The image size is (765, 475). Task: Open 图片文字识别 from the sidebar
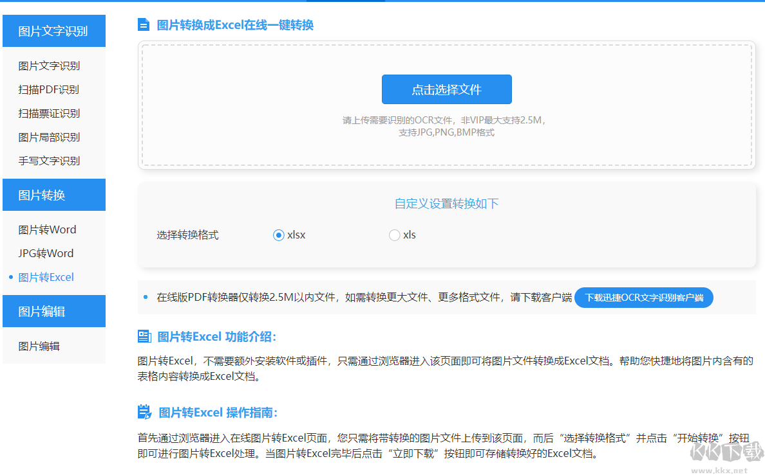pyautogui.click(x=48, y=66)
